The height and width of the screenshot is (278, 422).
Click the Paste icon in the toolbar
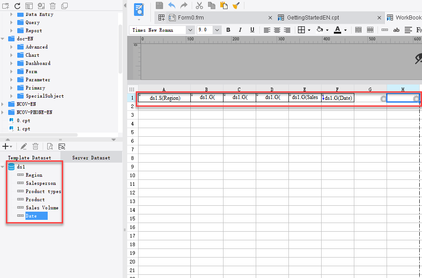click(x=223, y=5)
